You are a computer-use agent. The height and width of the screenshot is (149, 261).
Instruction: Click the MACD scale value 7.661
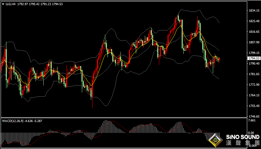coord(252,120)
